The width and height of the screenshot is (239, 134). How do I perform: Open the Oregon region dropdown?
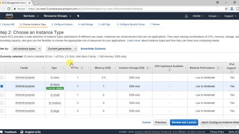pyautogui.click(x=214, y=16)
